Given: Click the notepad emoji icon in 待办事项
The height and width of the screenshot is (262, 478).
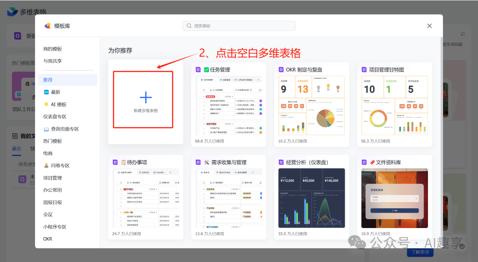Looking at the screenshot, I should (123, 162).
